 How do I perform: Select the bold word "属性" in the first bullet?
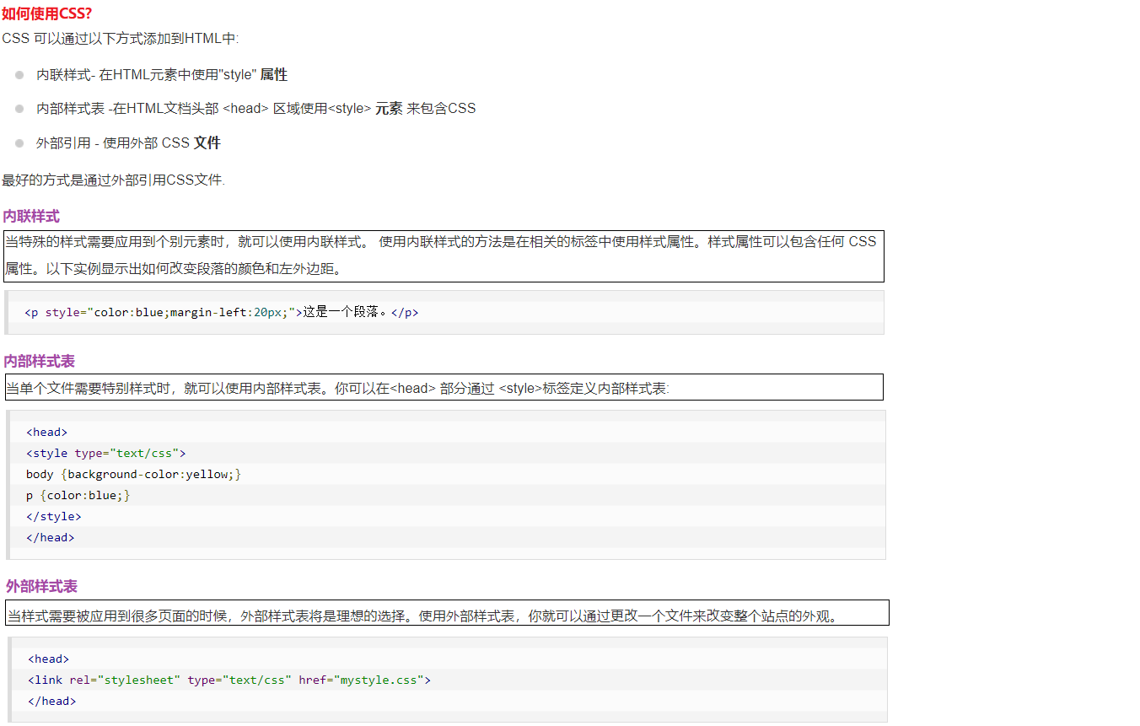click(273, 75)
